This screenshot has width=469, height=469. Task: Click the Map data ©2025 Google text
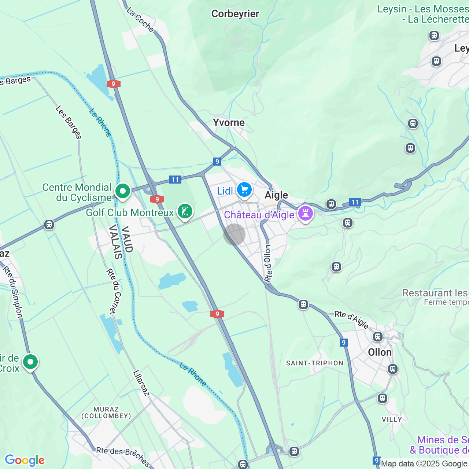click(424, 464)
